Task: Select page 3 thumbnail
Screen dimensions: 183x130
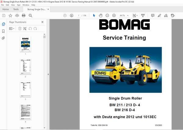Action: click(25, 89)
